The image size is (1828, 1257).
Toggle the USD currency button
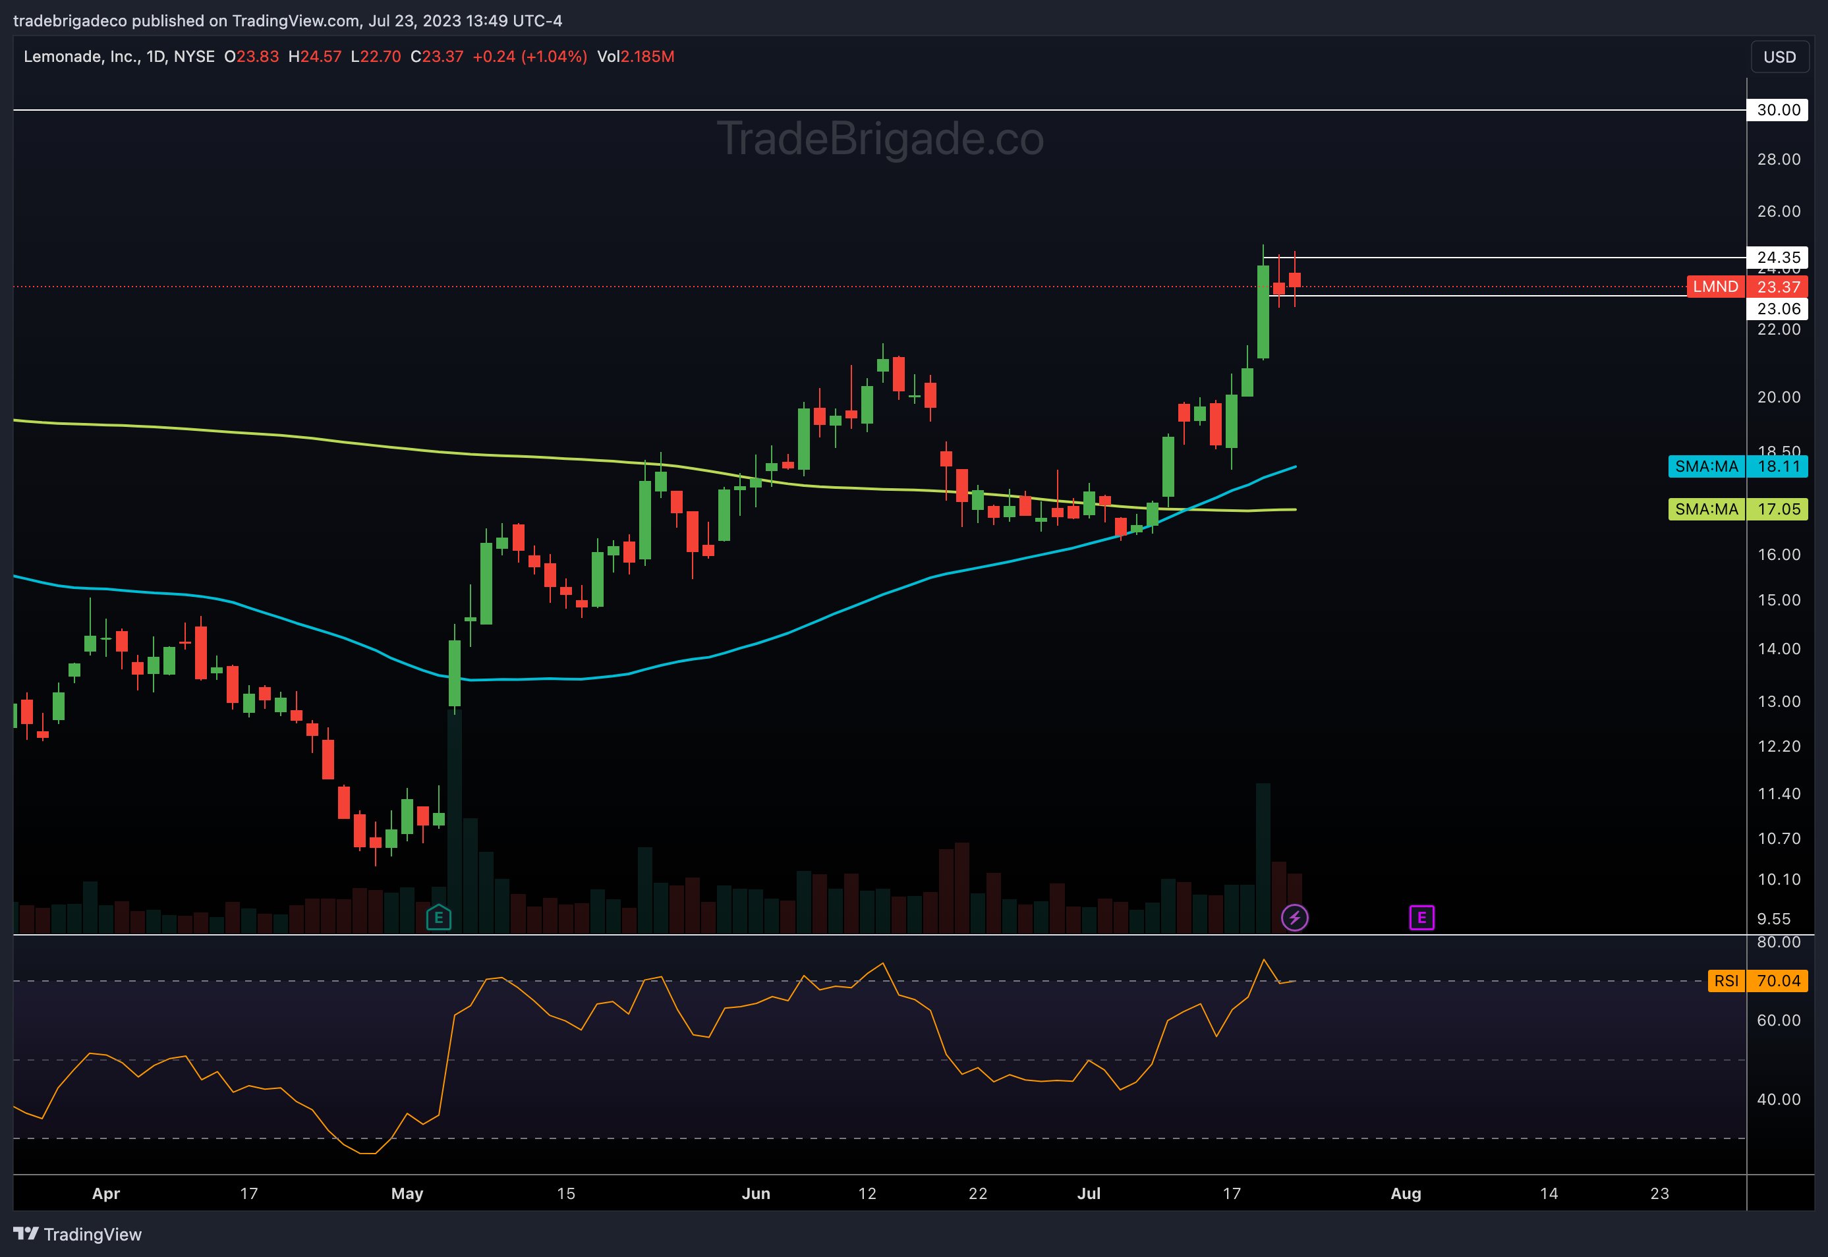click(1779, 56)
